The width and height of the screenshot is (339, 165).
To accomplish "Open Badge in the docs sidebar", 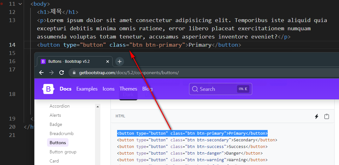I will (56, 124).
